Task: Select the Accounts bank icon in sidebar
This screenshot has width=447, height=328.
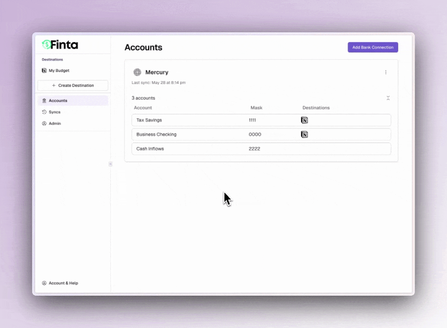Action: (x=44, y=100)
